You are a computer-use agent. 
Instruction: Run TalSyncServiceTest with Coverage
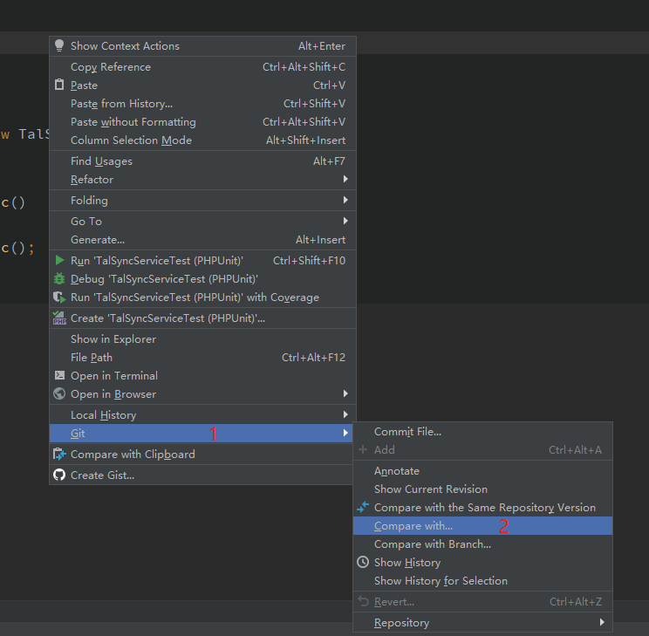point(202,297)
